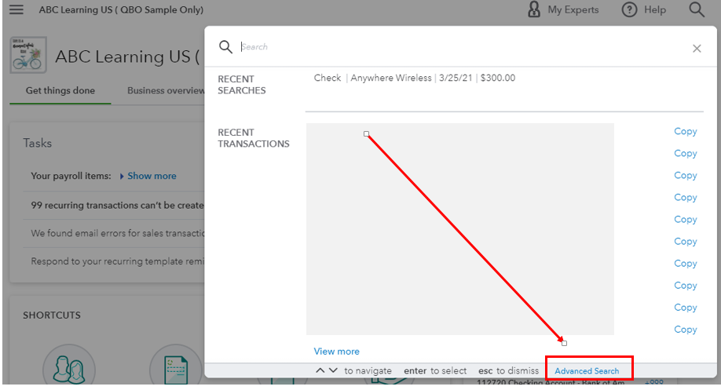Open Advanced Search link

pos(587,370)
